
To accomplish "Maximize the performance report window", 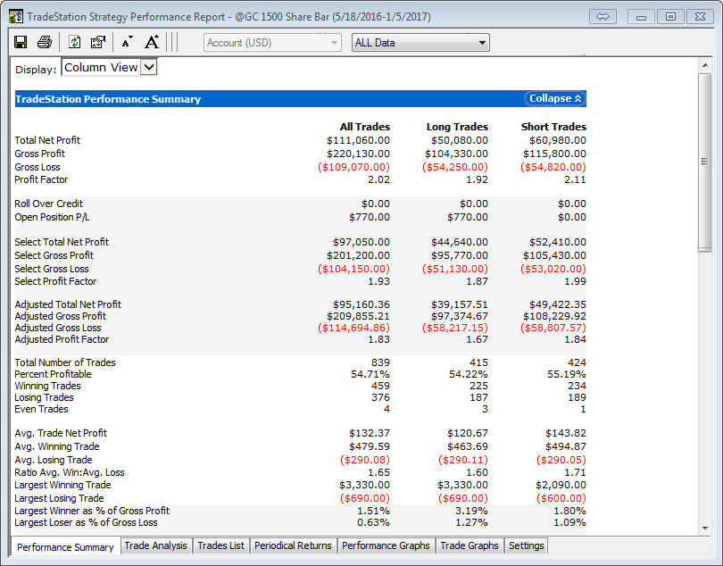I will (x=670, y=16).
